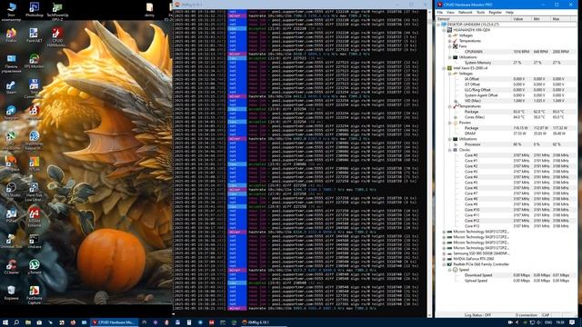Open the CPUID HWMonitor desktop shortcut
The height and width of the screenshot is (327, 582).
point(56,37)
